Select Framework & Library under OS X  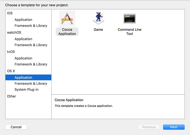tap(31, 84)
